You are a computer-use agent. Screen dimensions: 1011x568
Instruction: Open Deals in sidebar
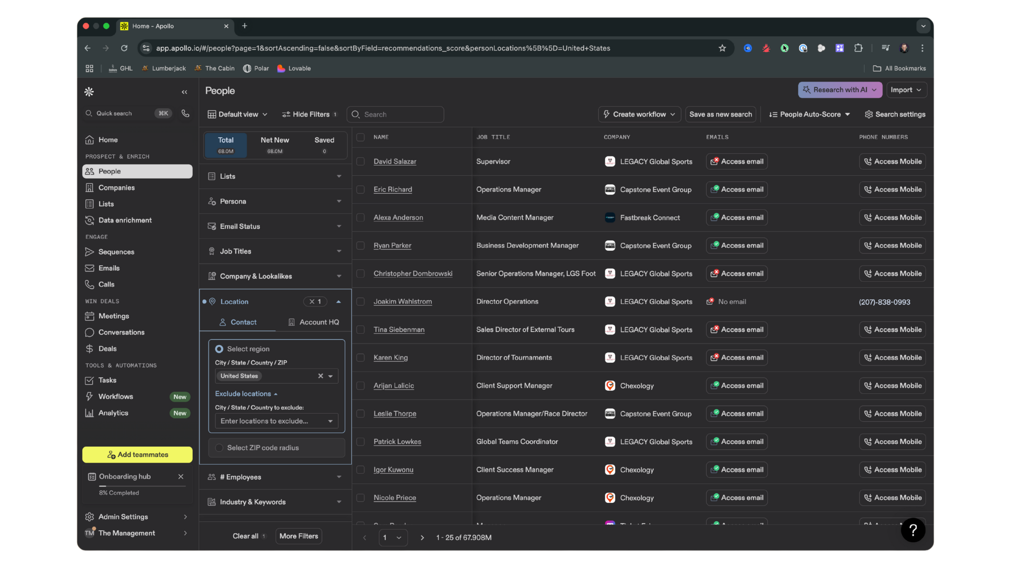(137, 349)
